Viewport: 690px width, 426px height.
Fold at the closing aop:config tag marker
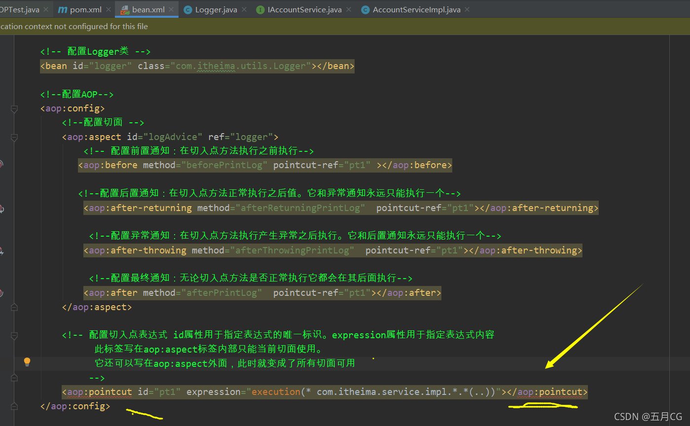[x=14, y=407]
